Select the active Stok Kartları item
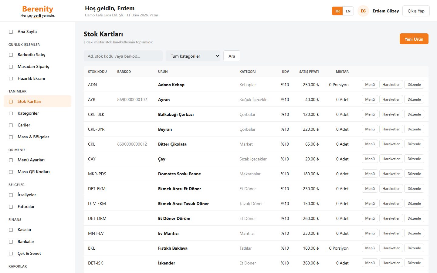Image resolution: width=437 pixels, height=273 pixels. pyautogui.click(x=38, y=101)
